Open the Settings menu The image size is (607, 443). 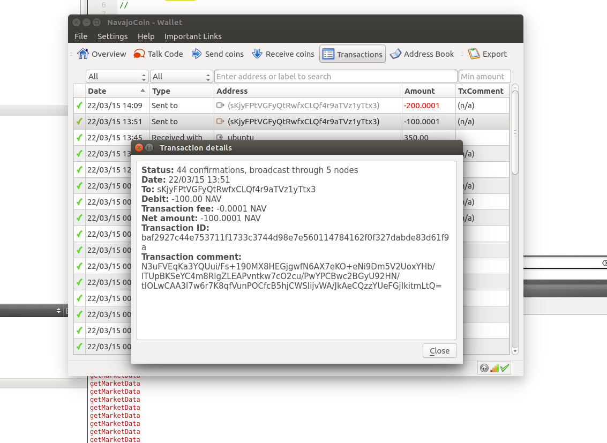(113, 36)
